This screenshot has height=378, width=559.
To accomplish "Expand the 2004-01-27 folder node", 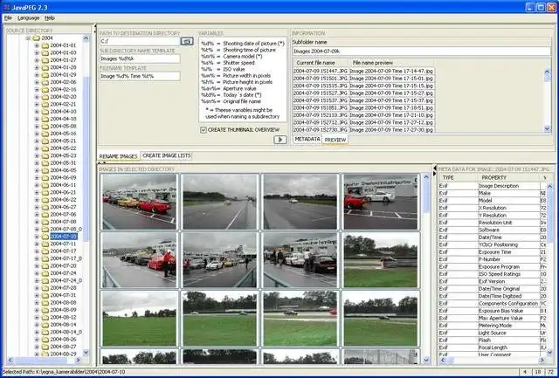I will pyautogui.click(x=37, y=60).
